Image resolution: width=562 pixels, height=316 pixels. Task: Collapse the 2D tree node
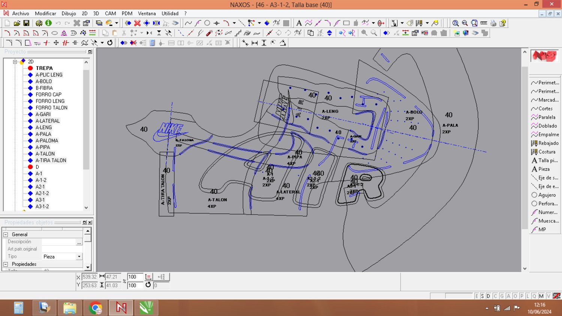click(x=15, y=61)
